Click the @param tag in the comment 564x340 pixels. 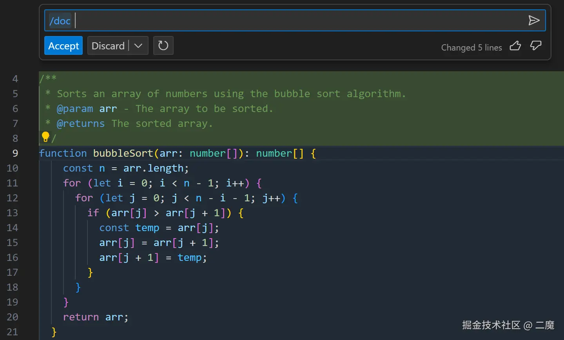click(75, 109)
